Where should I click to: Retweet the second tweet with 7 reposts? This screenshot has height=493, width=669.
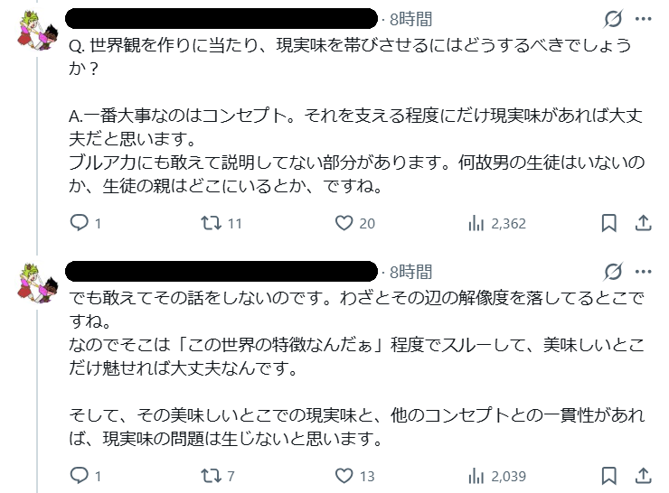tap(210, 476)
